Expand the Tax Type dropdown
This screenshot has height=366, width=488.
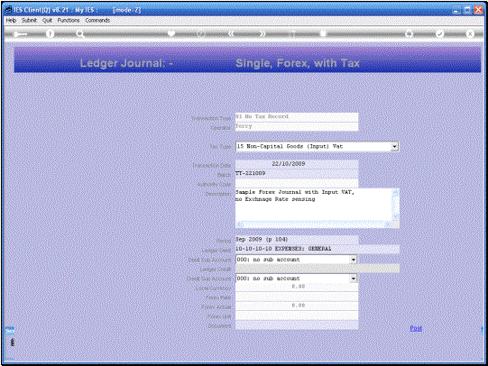pos(394,146)
